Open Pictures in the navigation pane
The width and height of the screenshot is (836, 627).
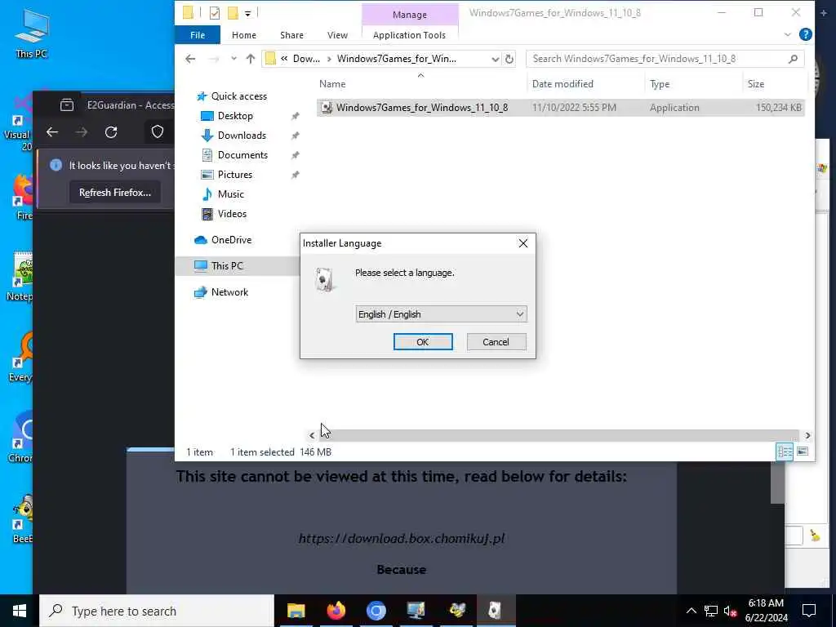coord(234,175)
